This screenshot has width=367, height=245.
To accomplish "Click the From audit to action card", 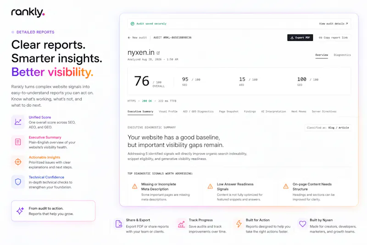I will pyautogui.click(x=53, y=211).
